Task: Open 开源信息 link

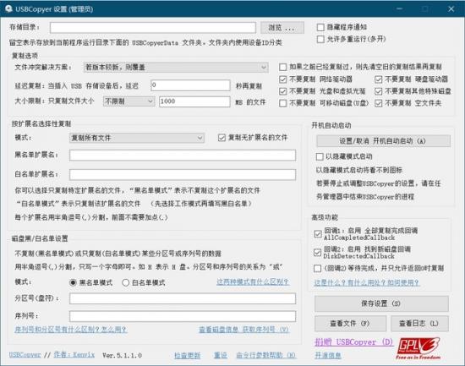Action: (x=328, y=355)
